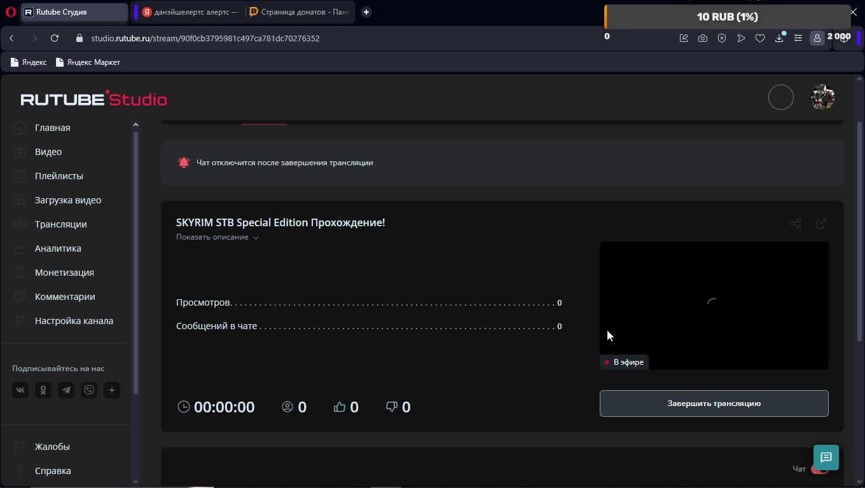This screenshot has height=488, width=865.
Task: Click the 00:00:00 stream timer
Action: point(217,407)
